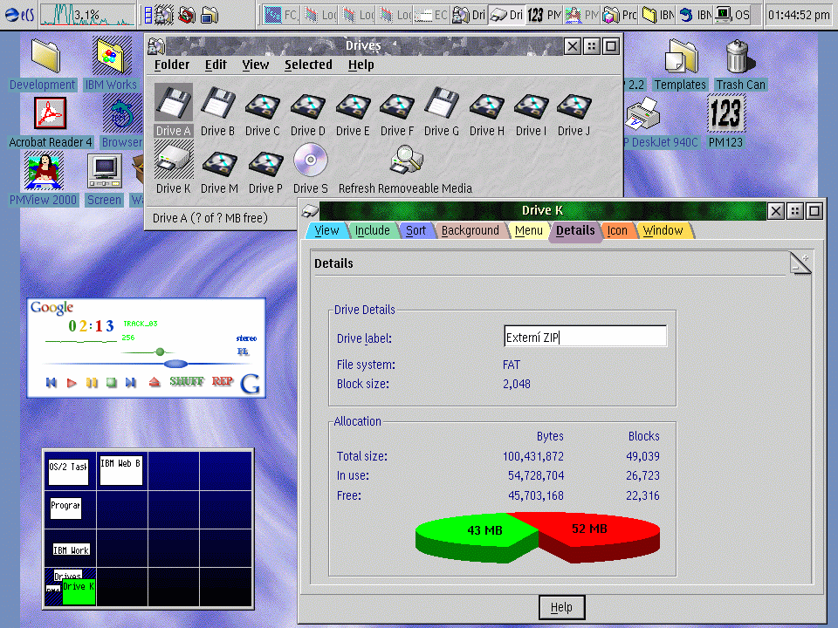Open the Drive S CD-ROM icon
The width and height of the screenshot is (838, 628).
click(311, 160)
